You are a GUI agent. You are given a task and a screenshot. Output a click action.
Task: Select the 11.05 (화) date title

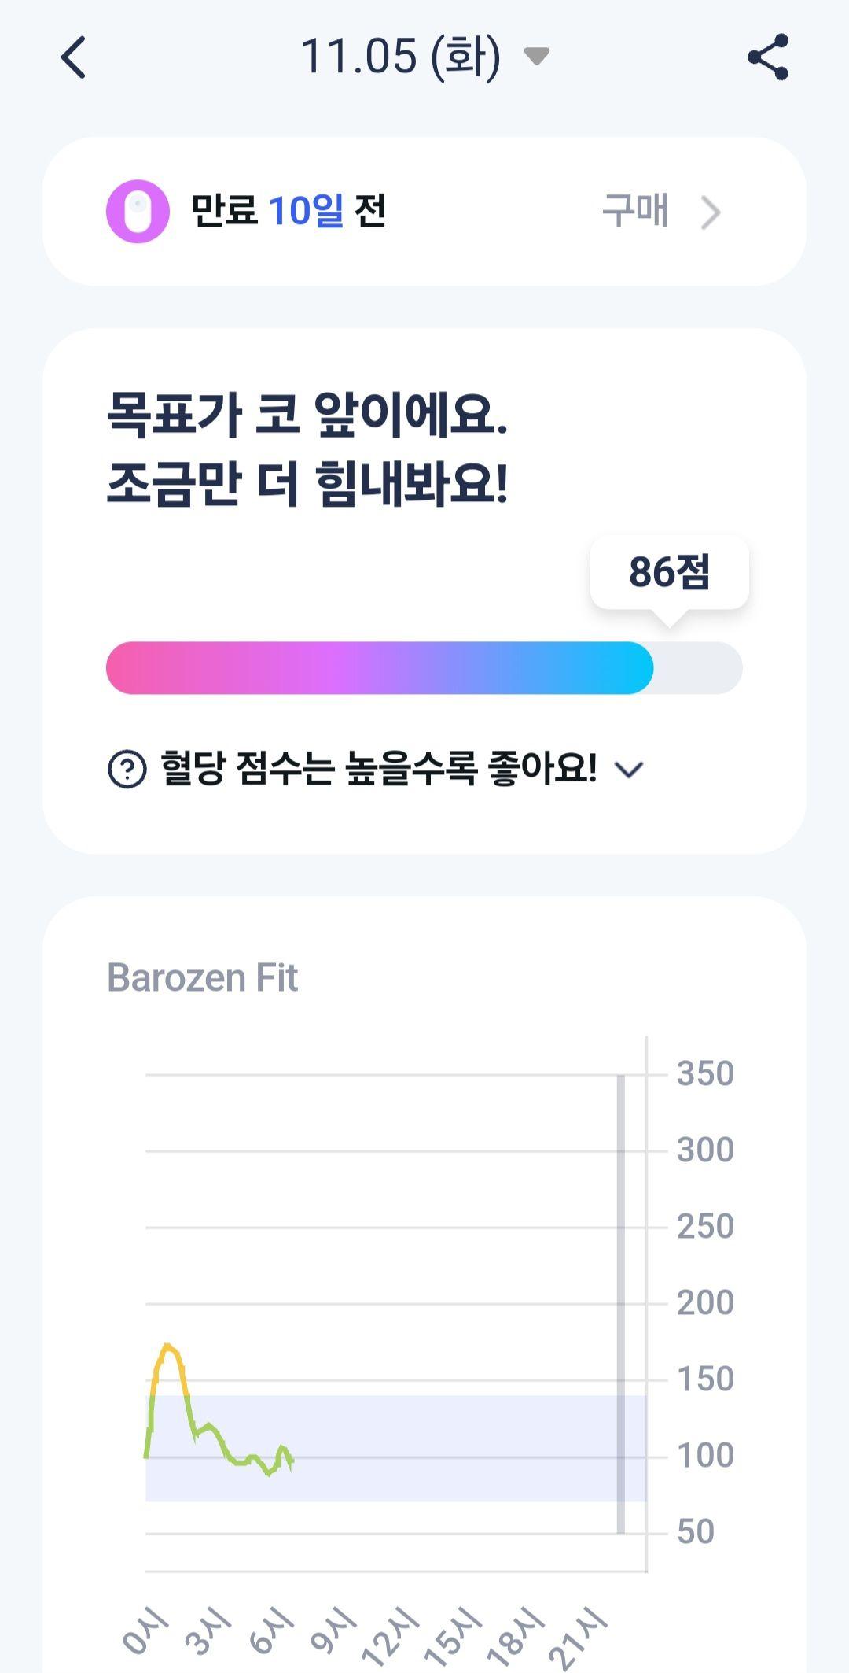[x=400, y=57]
